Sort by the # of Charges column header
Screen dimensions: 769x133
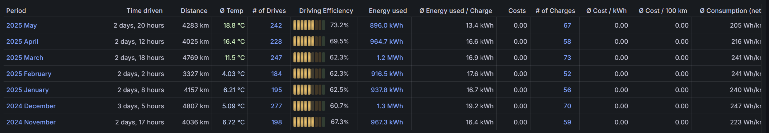pyautogui.click(x=555, y=11)
